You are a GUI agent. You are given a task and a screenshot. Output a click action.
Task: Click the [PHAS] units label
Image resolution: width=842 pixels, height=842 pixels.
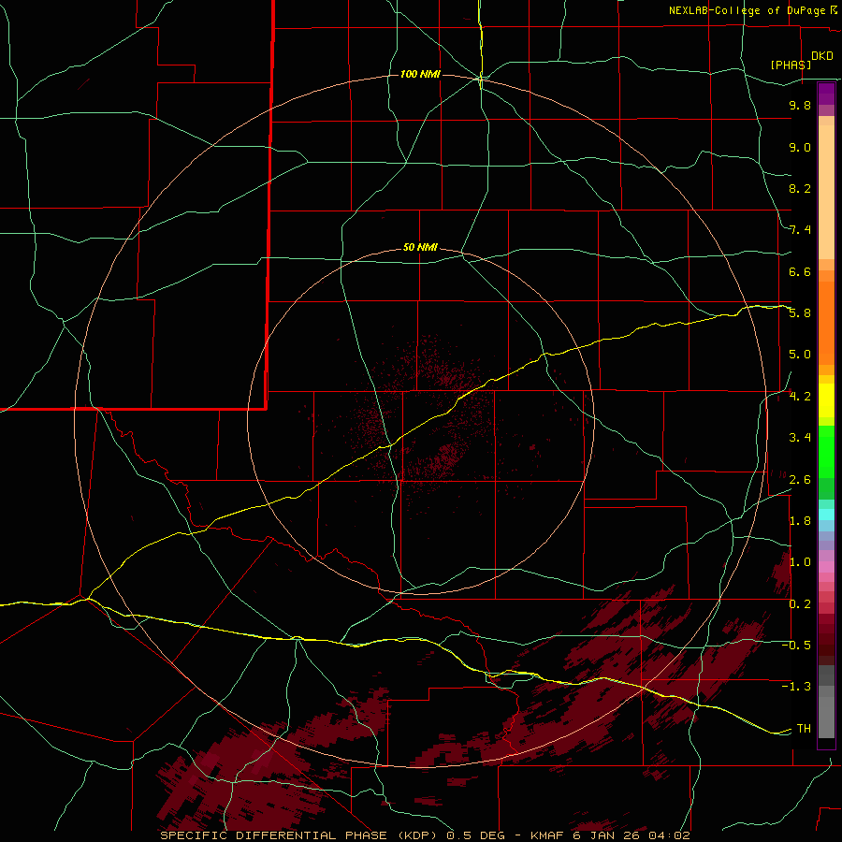tap(791, 65)
